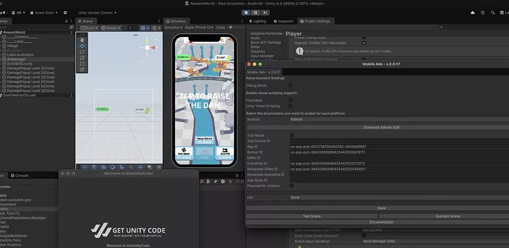Toggle the Hierarchy panel lock icon
This screenshot has width=509, height=248.
point(66,21)
